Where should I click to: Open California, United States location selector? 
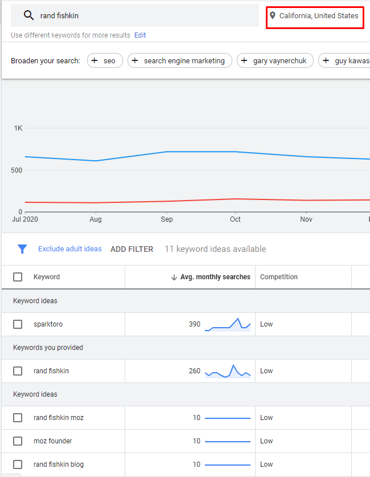click(x=315, y=18)
